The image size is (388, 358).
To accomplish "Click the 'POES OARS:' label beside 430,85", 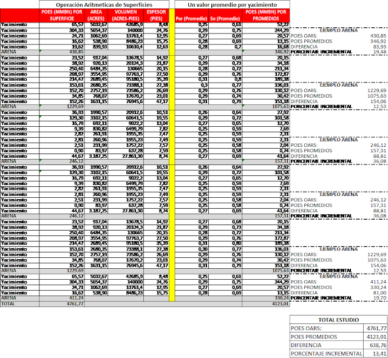I will [304, 36].
